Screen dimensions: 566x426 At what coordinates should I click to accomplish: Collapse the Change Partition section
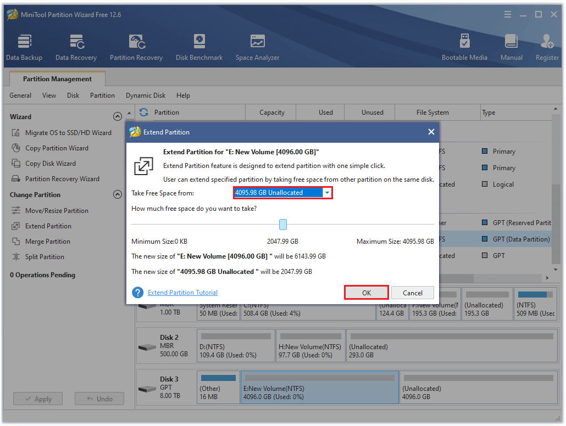point(117,194)
